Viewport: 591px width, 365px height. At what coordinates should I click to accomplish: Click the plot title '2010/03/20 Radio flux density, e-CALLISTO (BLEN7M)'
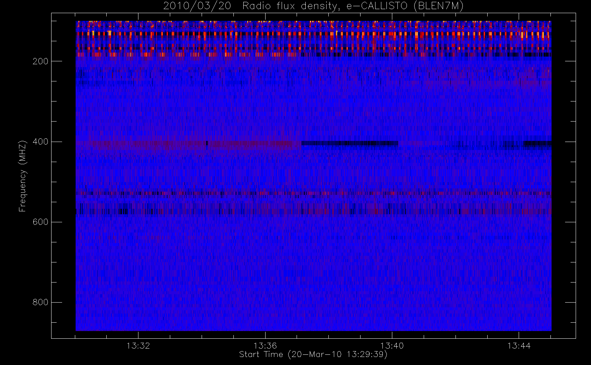313,6
